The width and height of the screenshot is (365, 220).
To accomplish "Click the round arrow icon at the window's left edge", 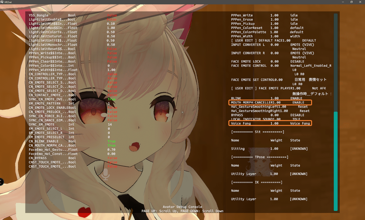I will click(x=1, y=182).
